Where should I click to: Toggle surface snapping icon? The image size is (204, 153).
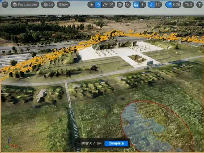tap(128, 5)
